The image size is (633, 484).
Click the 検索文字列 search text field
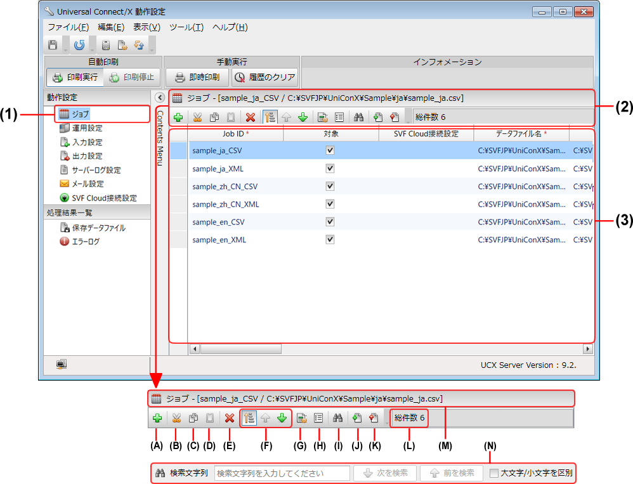click(282, 473)
